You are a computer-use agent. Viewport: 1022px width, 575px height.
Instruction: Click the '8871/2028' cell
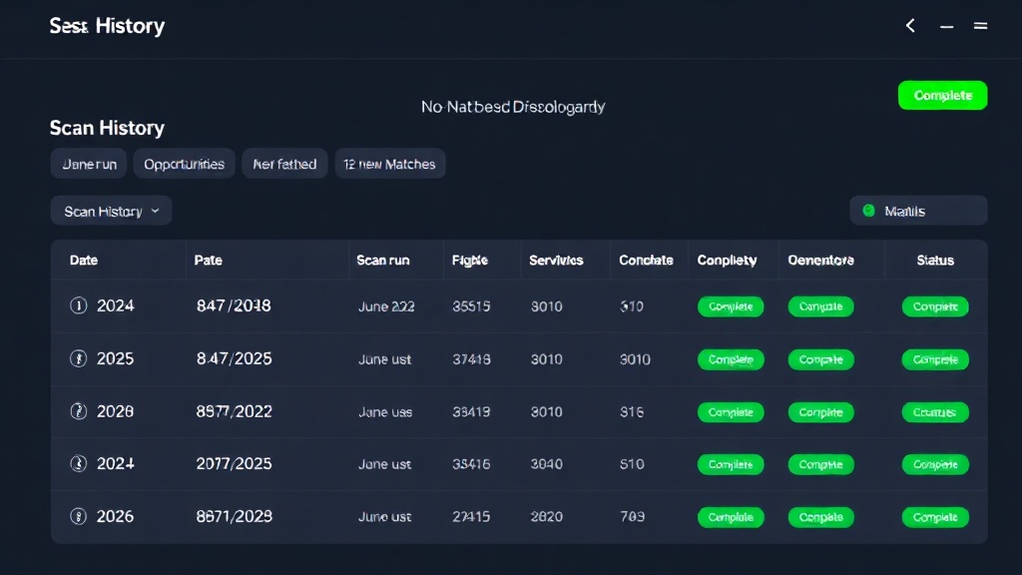click(234, 516)
